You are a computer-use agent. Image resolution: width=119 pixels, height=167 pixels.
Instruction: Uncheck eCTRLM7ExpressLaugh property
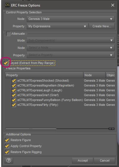coord(14,90)
